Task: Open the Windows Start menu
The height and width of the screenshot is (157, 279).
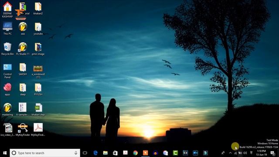Action: click(5, 153)
